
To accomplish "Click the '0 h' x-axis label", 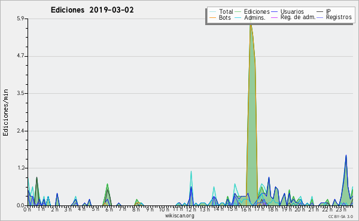I will [x=28, y=209].
